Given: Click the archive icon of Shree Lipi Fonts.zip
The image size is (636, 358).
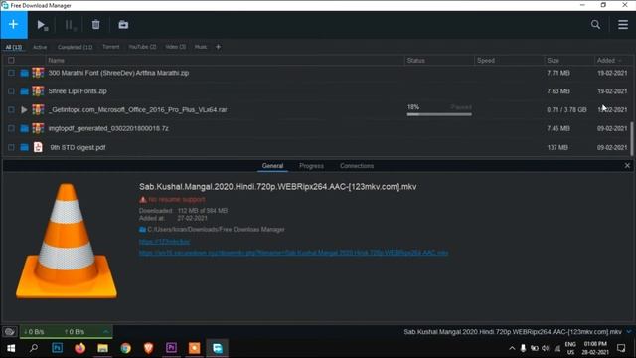Looking at the screenshot, I should 38,91.
